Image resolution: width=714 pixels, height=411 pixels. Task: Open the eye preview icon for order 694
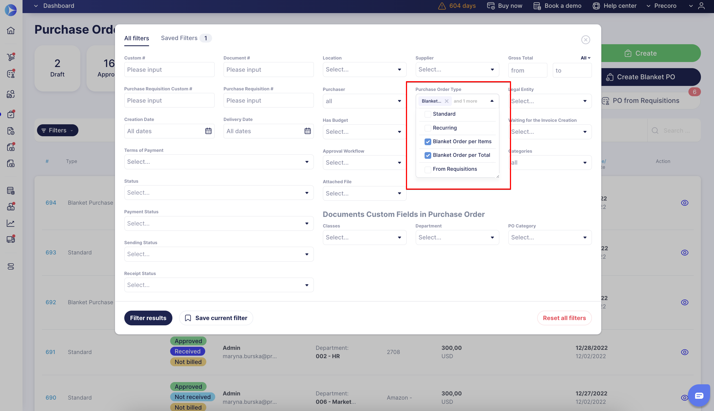tap(684, 202)
